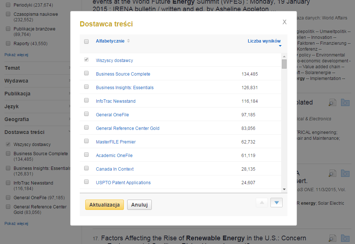The height and width of the screenshot is (244, 355).
Task: Click the list scrollbar down arrow
Action: [x=284, y=189]
